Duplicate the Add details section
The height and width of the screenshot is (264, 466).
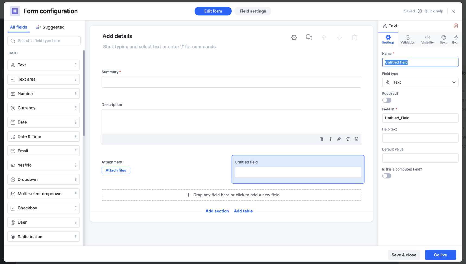(309, 37)
